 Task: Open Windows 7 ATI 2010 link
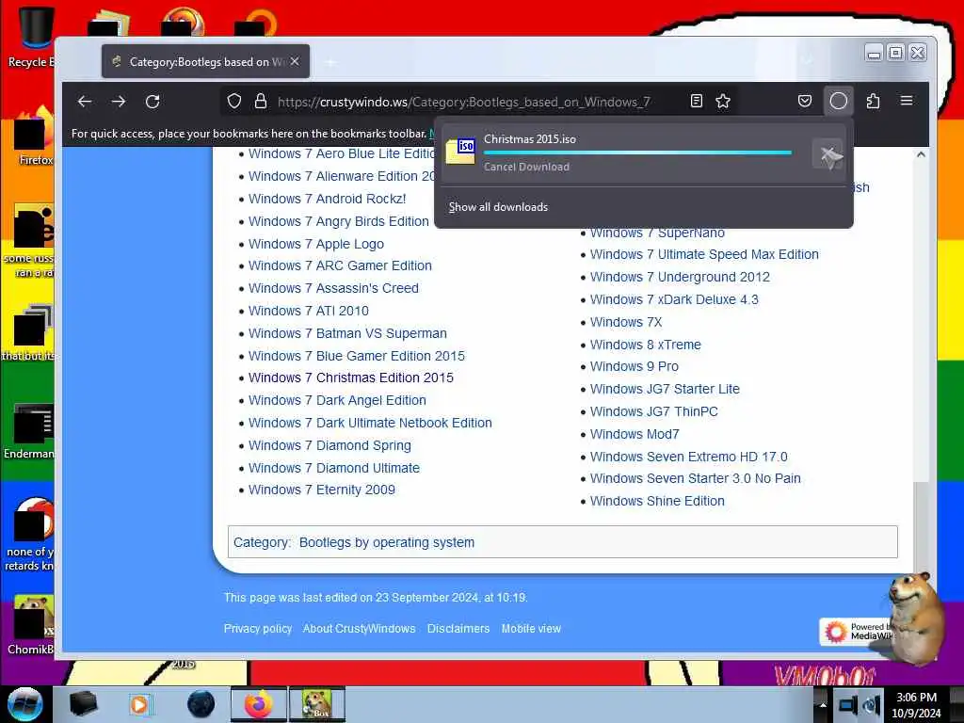pos(309,311)
